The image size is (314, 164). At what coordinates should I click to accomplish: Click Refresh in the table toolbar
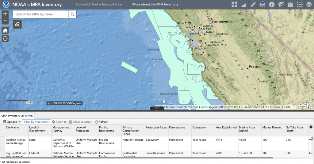coord(101,122)
